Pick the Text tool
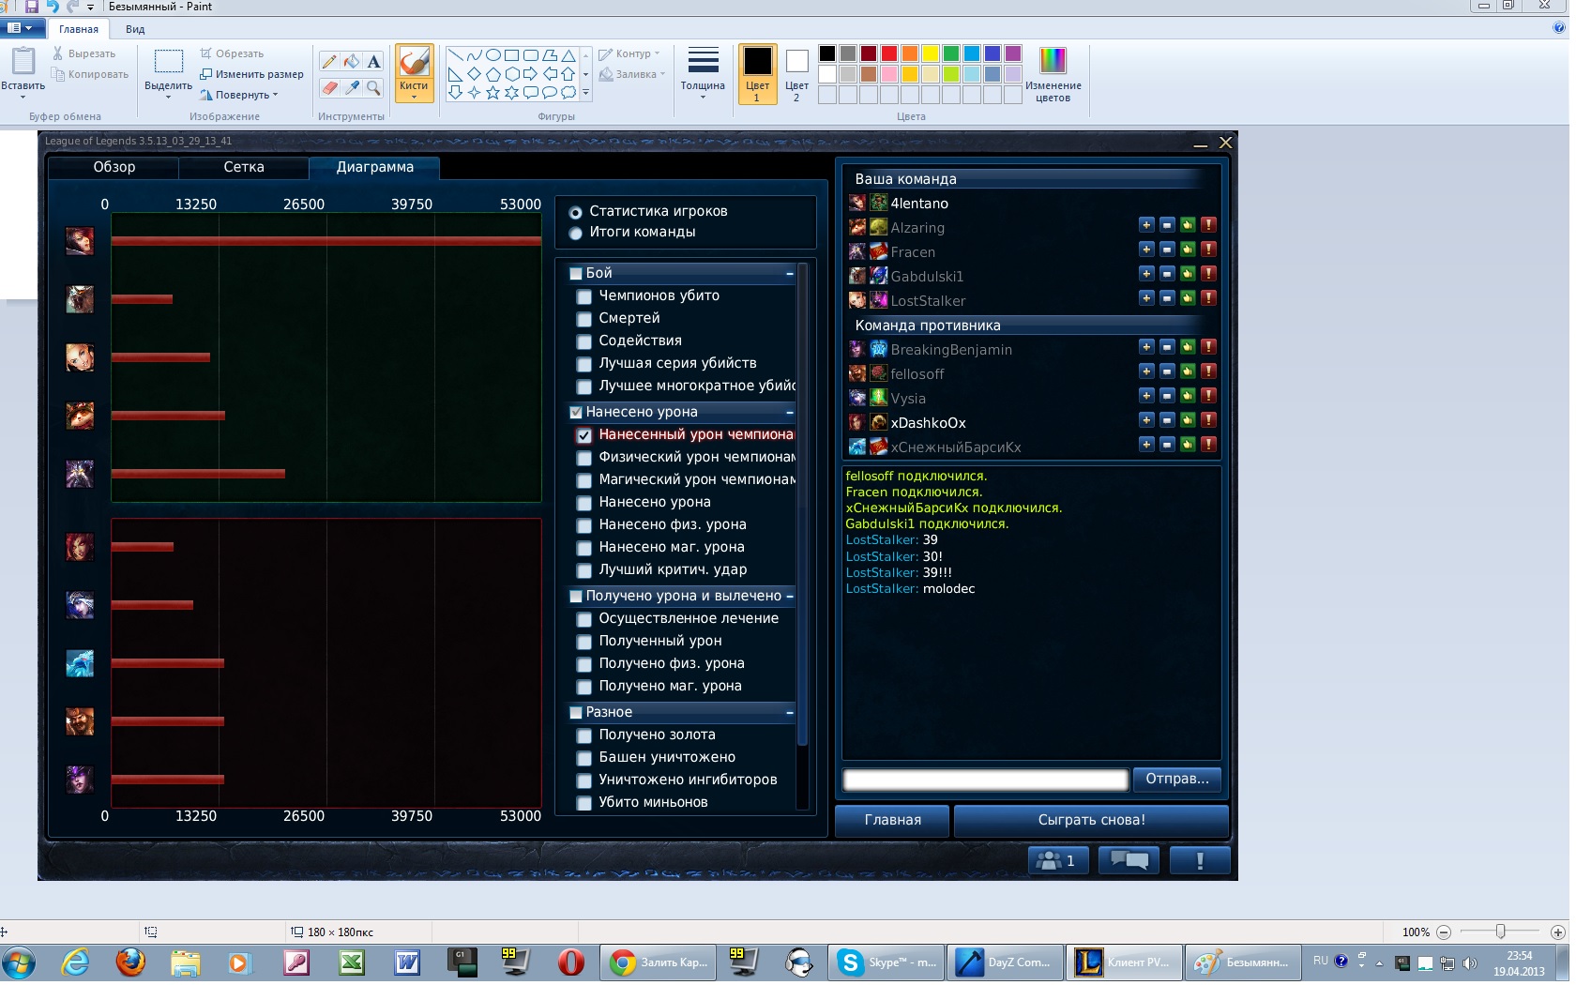The height and width of the screenshot is (985, 1576). coord(373,62)
